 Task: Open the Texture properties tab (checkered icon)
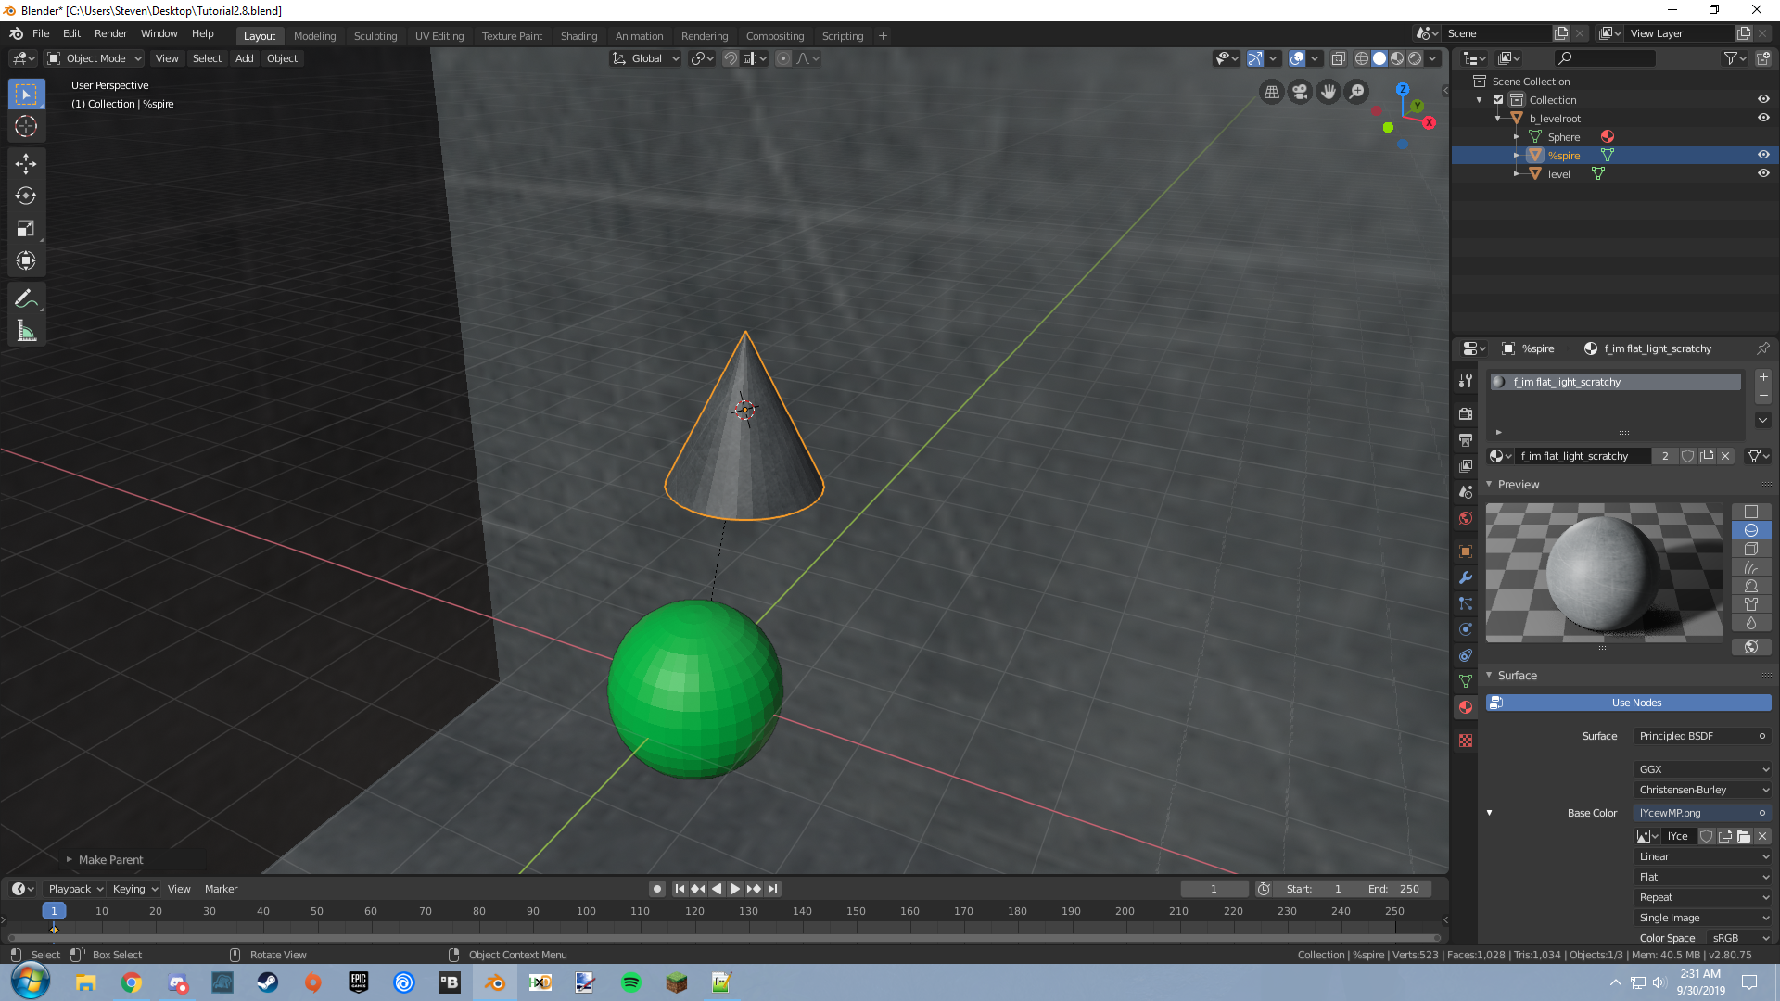(x=1465, y=741)
